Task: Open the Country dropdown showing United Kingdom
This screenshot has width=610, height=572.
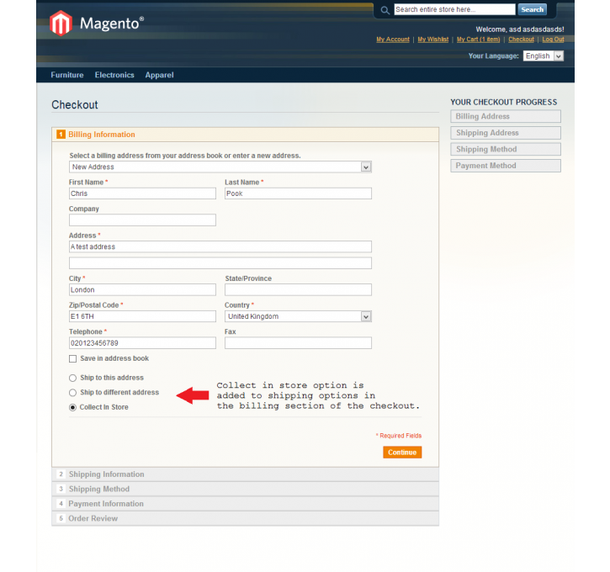Action: pyautogui.click(x=298, y=316)
